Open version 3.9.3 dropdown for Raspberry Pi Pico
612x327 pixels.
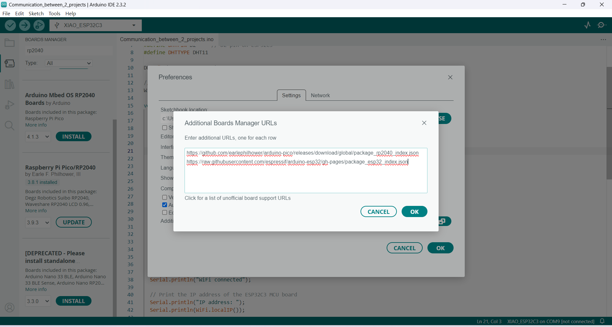pos(38,222)
